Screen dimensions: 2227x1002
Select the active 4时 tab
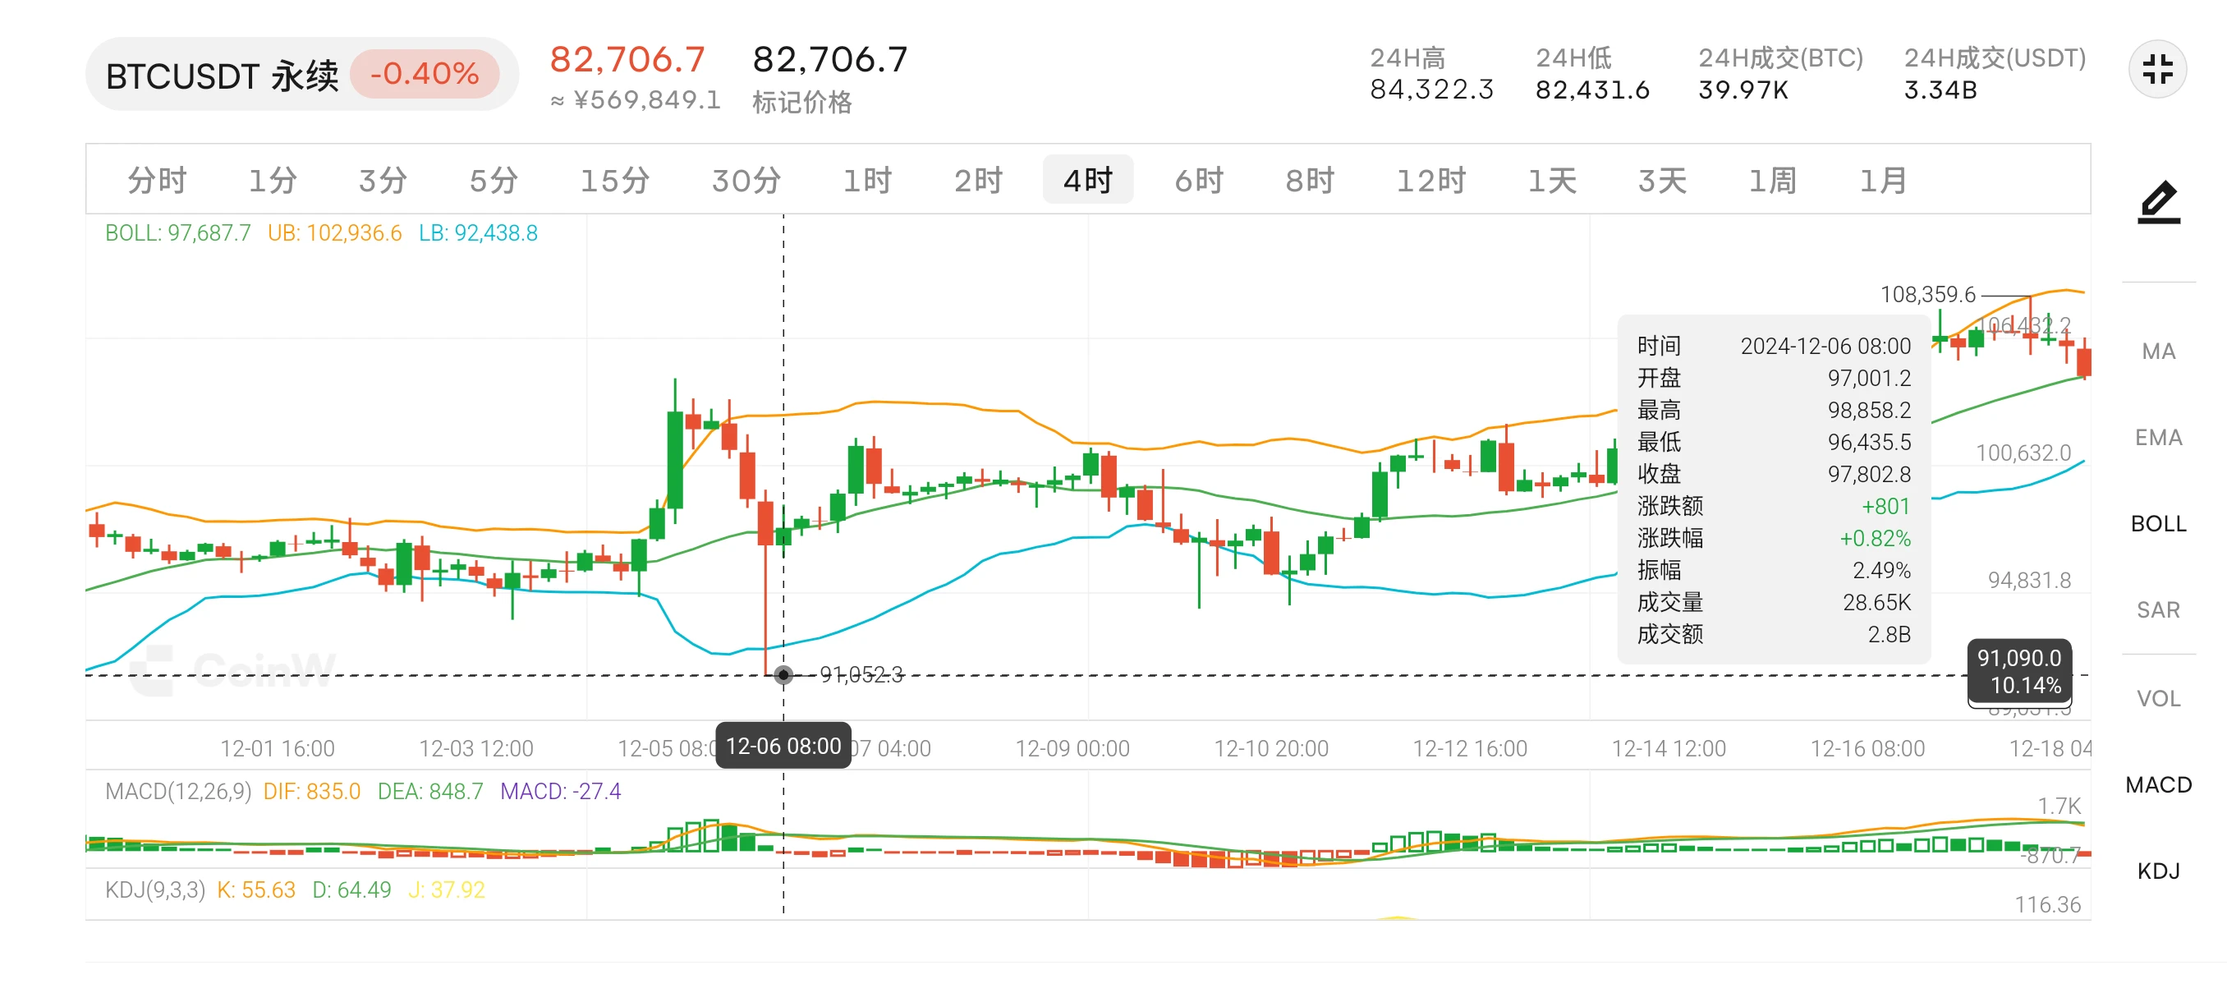(x=1087, y=180)
